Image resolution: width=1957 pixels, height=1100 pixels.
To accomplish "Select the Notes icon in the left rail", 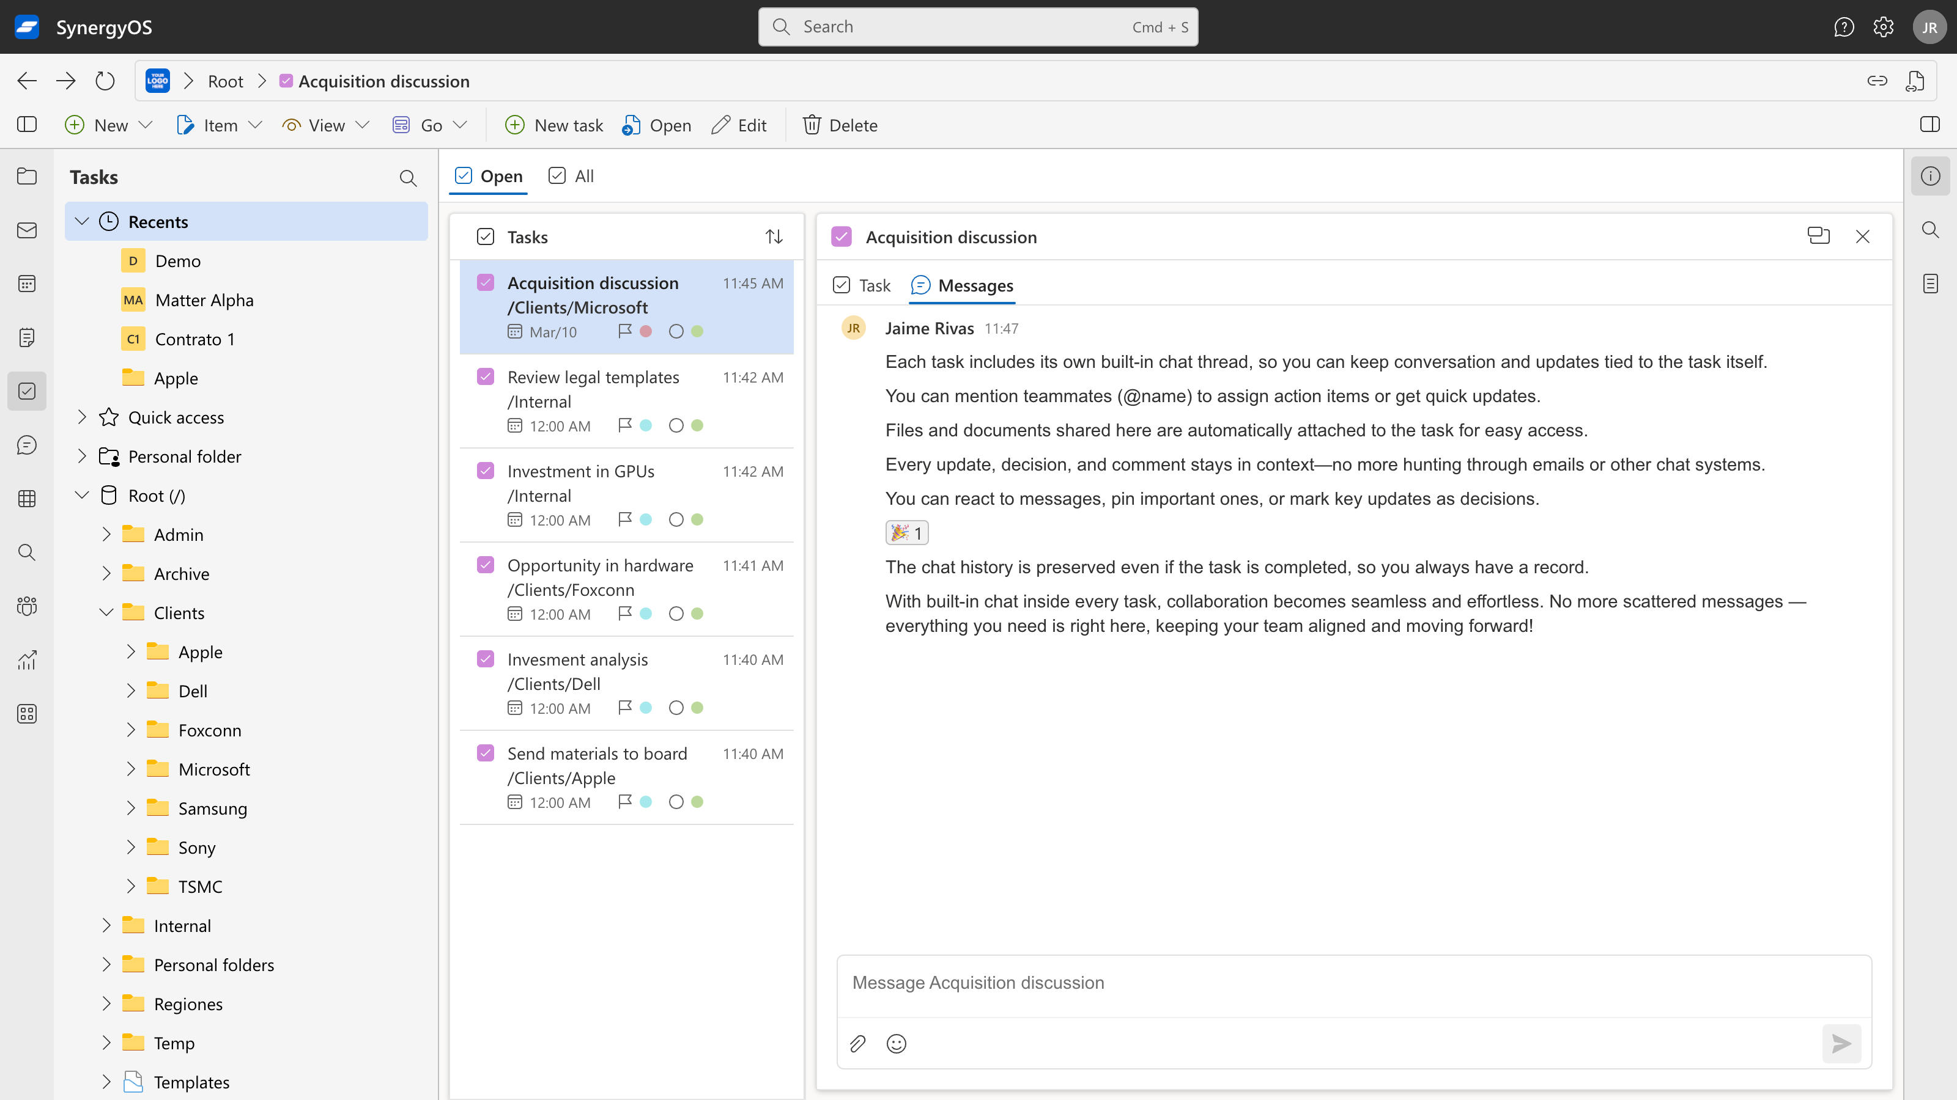I will click(26, 337).
